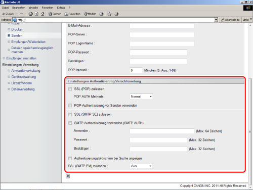The height and width of the screenshot is (190, 253).
Task: Open the Geräteverwaltung sidebar link
Action: (x=24, y=77)
